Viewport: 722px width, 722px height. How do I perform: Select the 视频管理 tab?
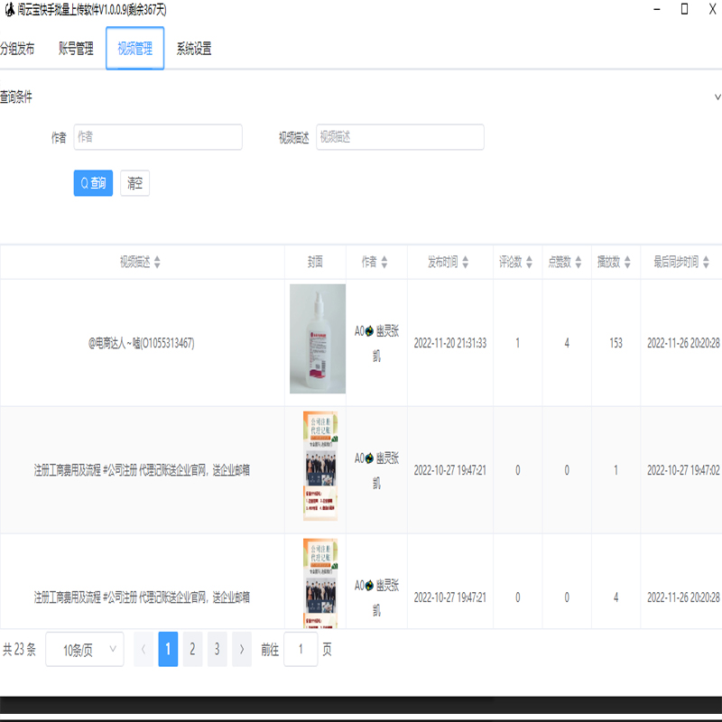(x=134, y=49)
